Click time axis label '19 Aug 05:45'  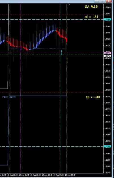click(x=47, y=175)
